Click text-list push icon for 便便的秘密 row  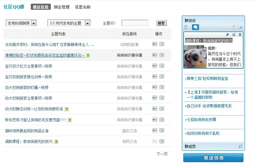(162, 55)
